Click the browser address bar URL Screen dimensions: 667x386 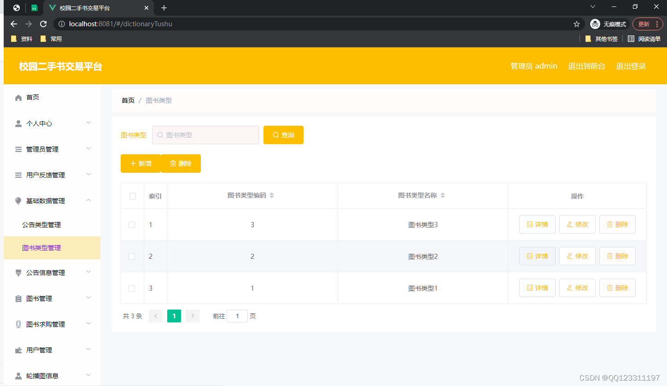pos(121,24)
